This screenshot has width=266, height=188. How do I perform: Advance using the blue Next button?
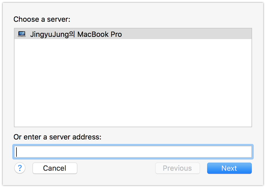229,168
